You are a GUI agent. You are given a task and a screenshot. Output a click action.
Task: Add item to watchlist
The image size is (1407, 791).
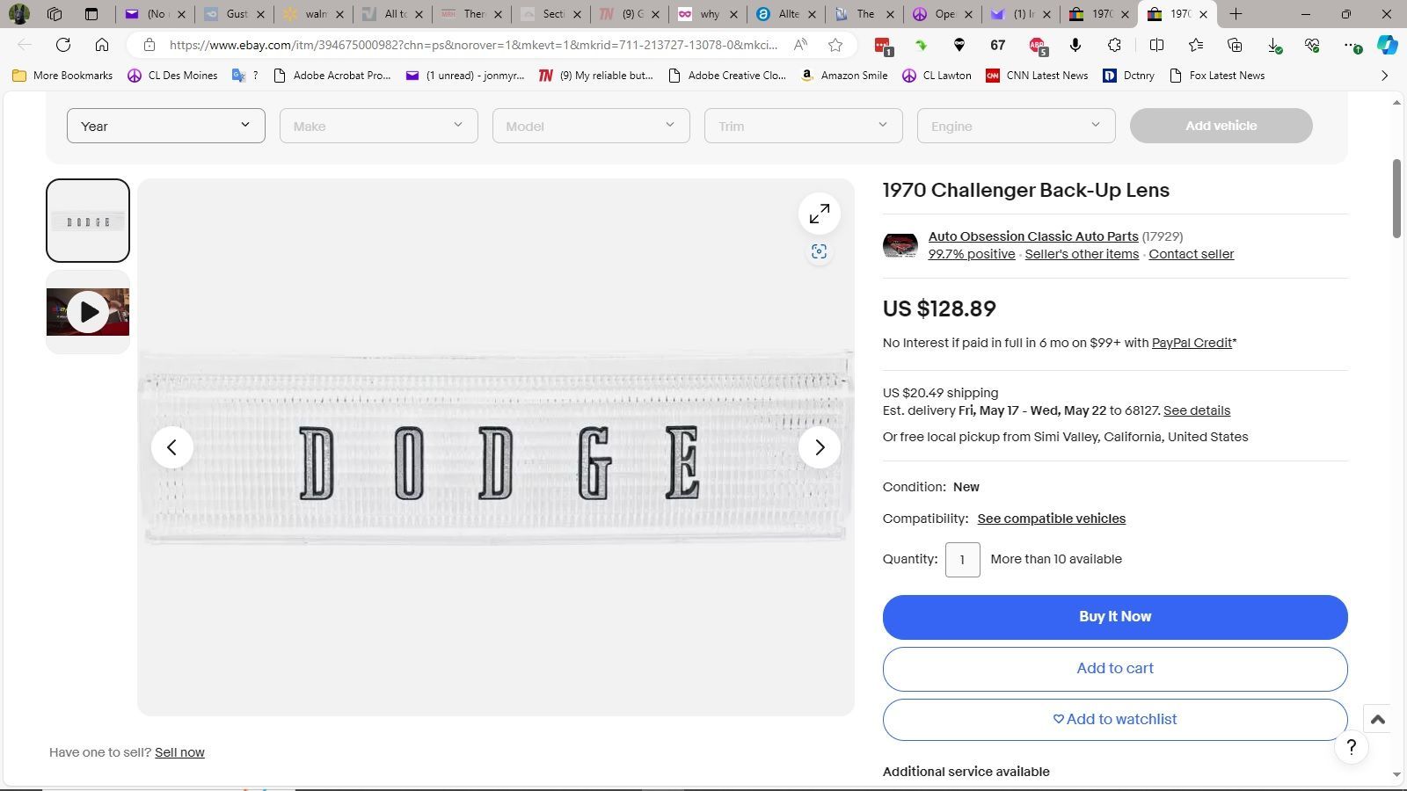tap(1114, 719)
